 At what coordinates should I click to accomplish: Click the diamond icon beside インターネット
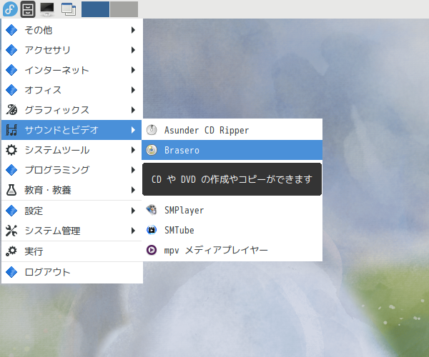(x=11, y=70)
